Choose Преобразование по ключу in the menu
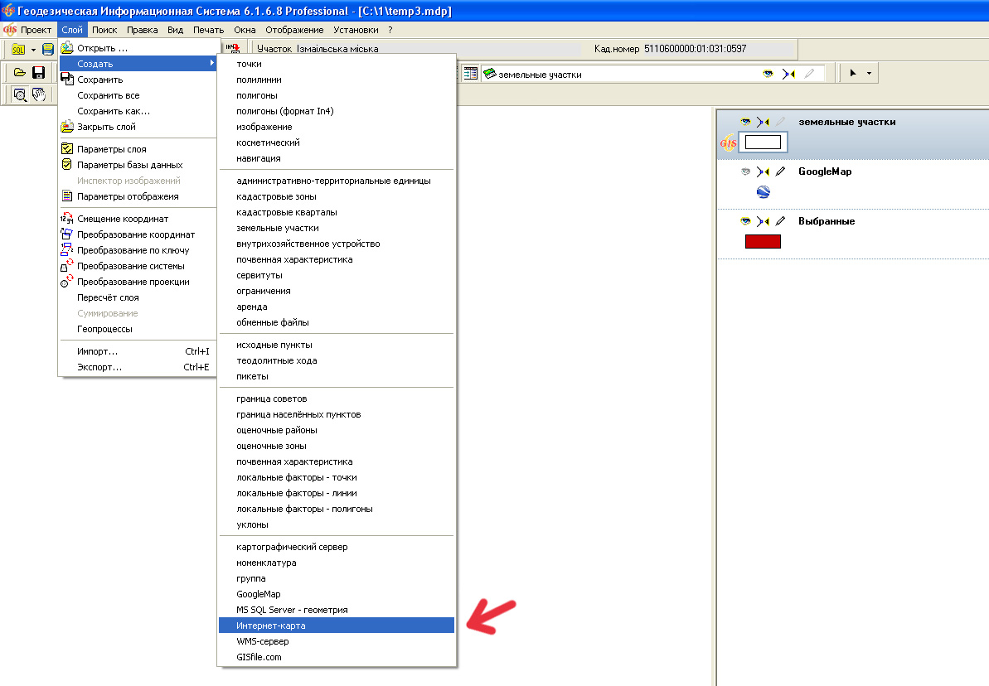The image size is (989, 686). 138,250
